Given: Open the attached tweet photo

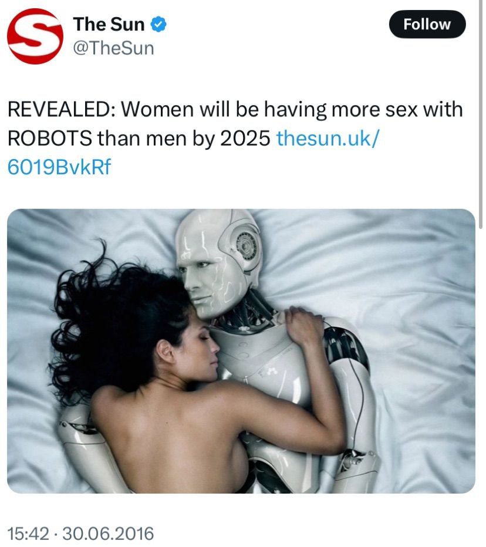Looking at the screenshot, I should coord(241,351).
